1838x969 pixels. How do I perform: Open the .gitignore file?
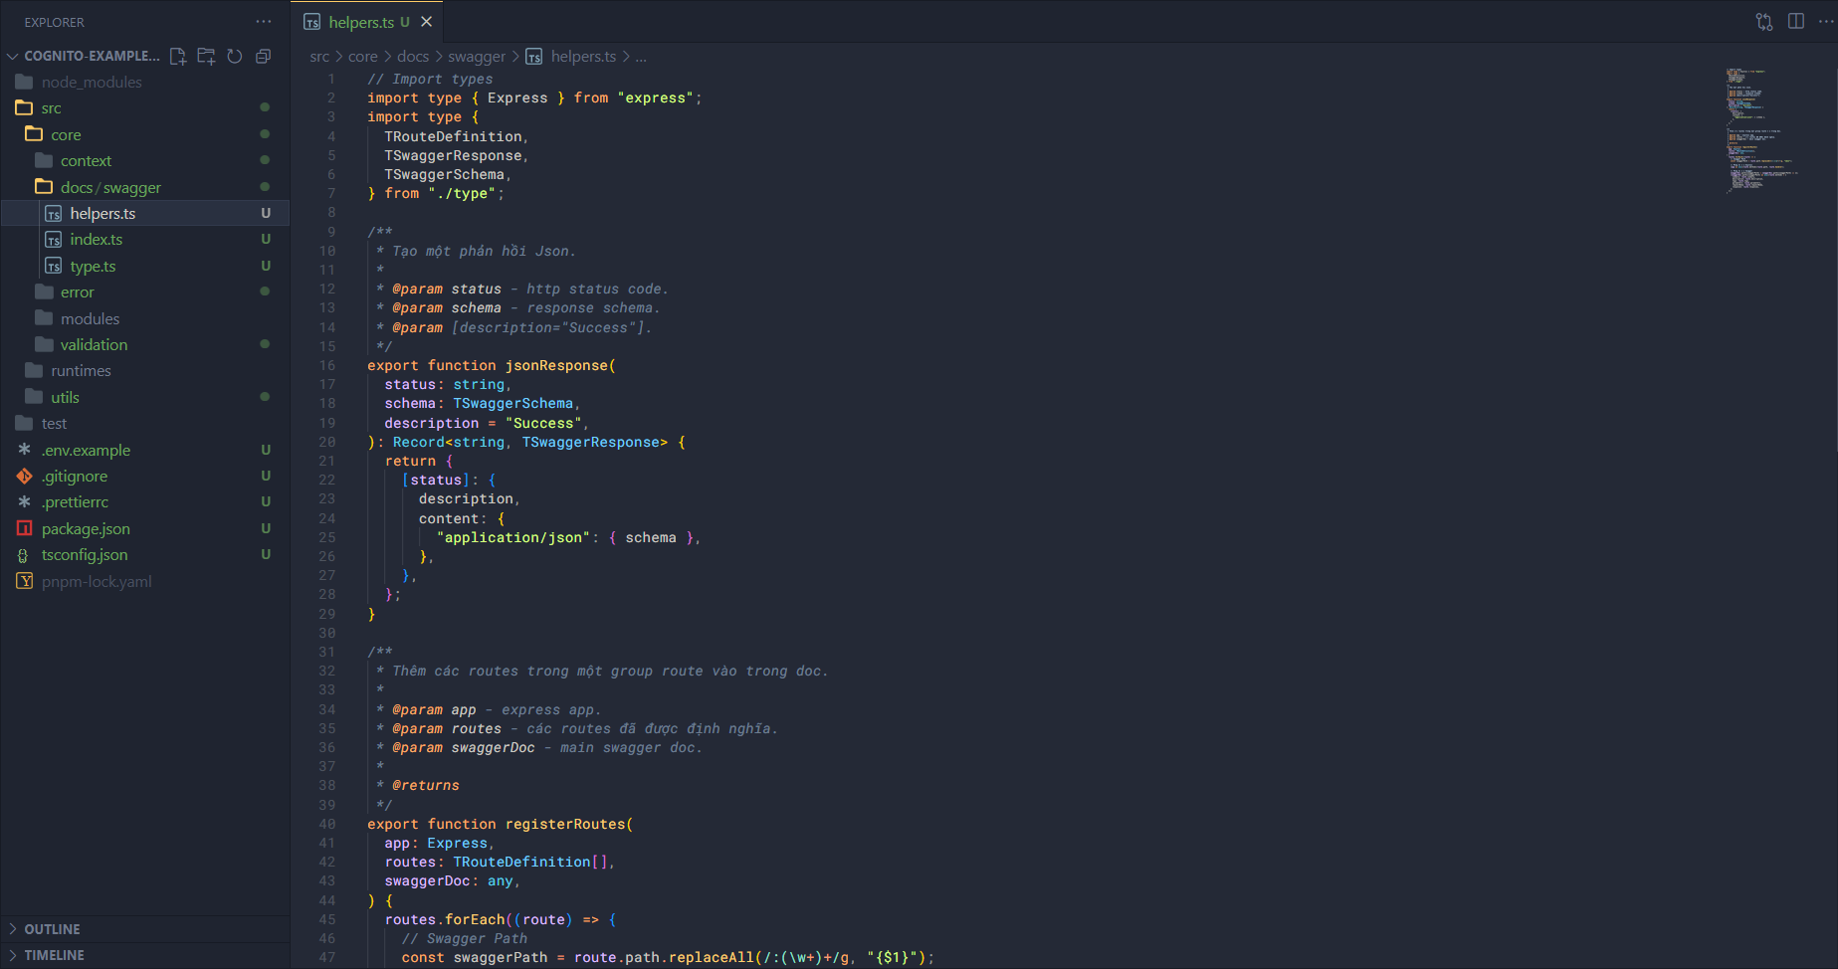coord(75,477)
